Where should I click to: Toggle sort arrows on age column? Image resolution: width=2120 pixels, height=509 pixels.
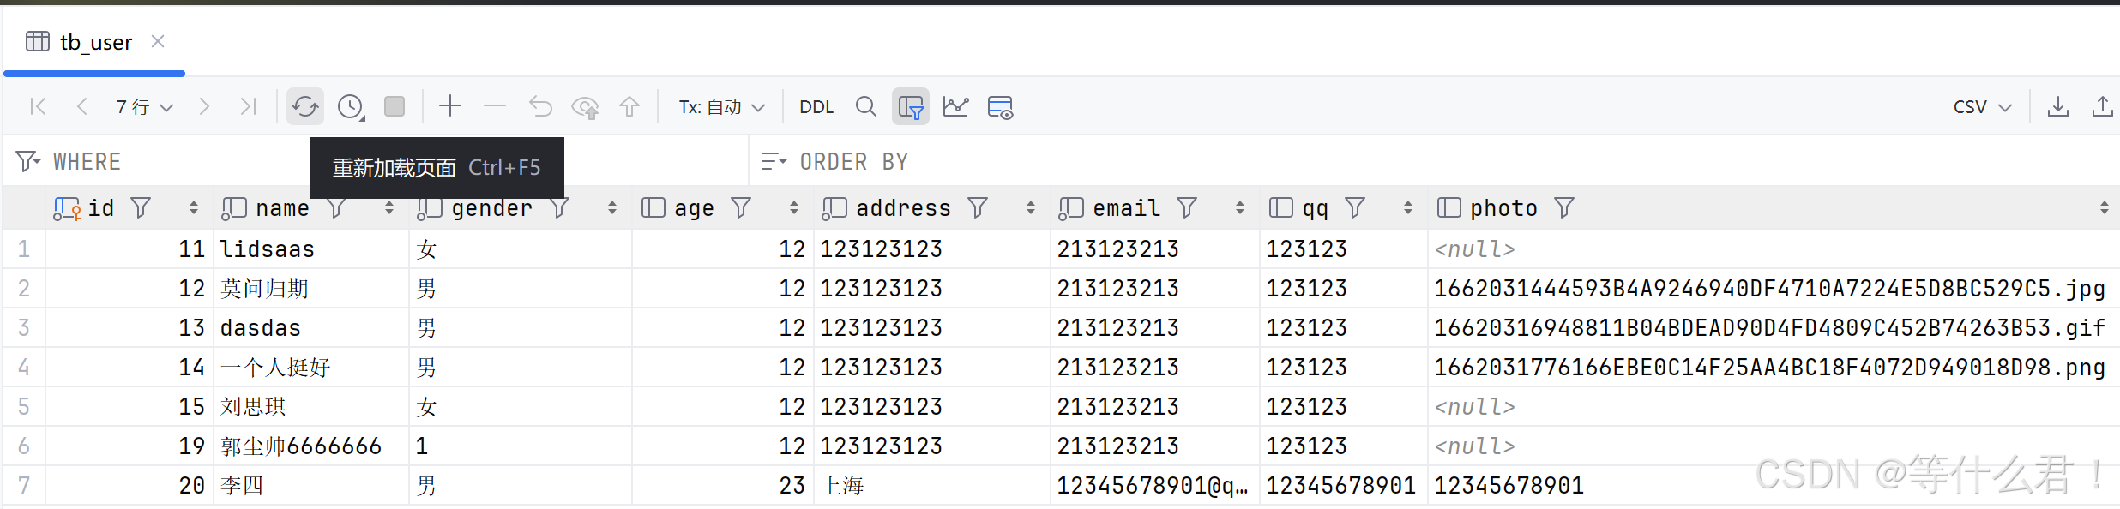(794, 207)
